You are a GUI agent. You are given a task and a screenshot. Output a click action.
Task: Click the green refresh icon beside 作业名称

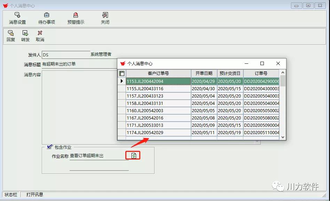[x=134, y=156]
